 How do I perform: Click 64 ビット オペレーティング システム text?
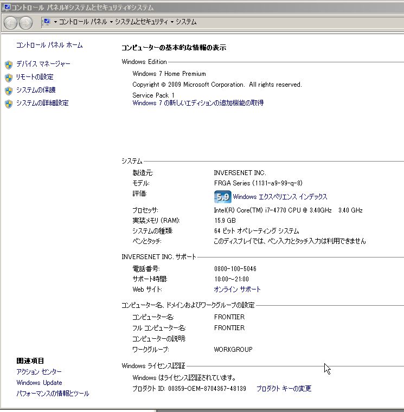(x=256, y=231)
